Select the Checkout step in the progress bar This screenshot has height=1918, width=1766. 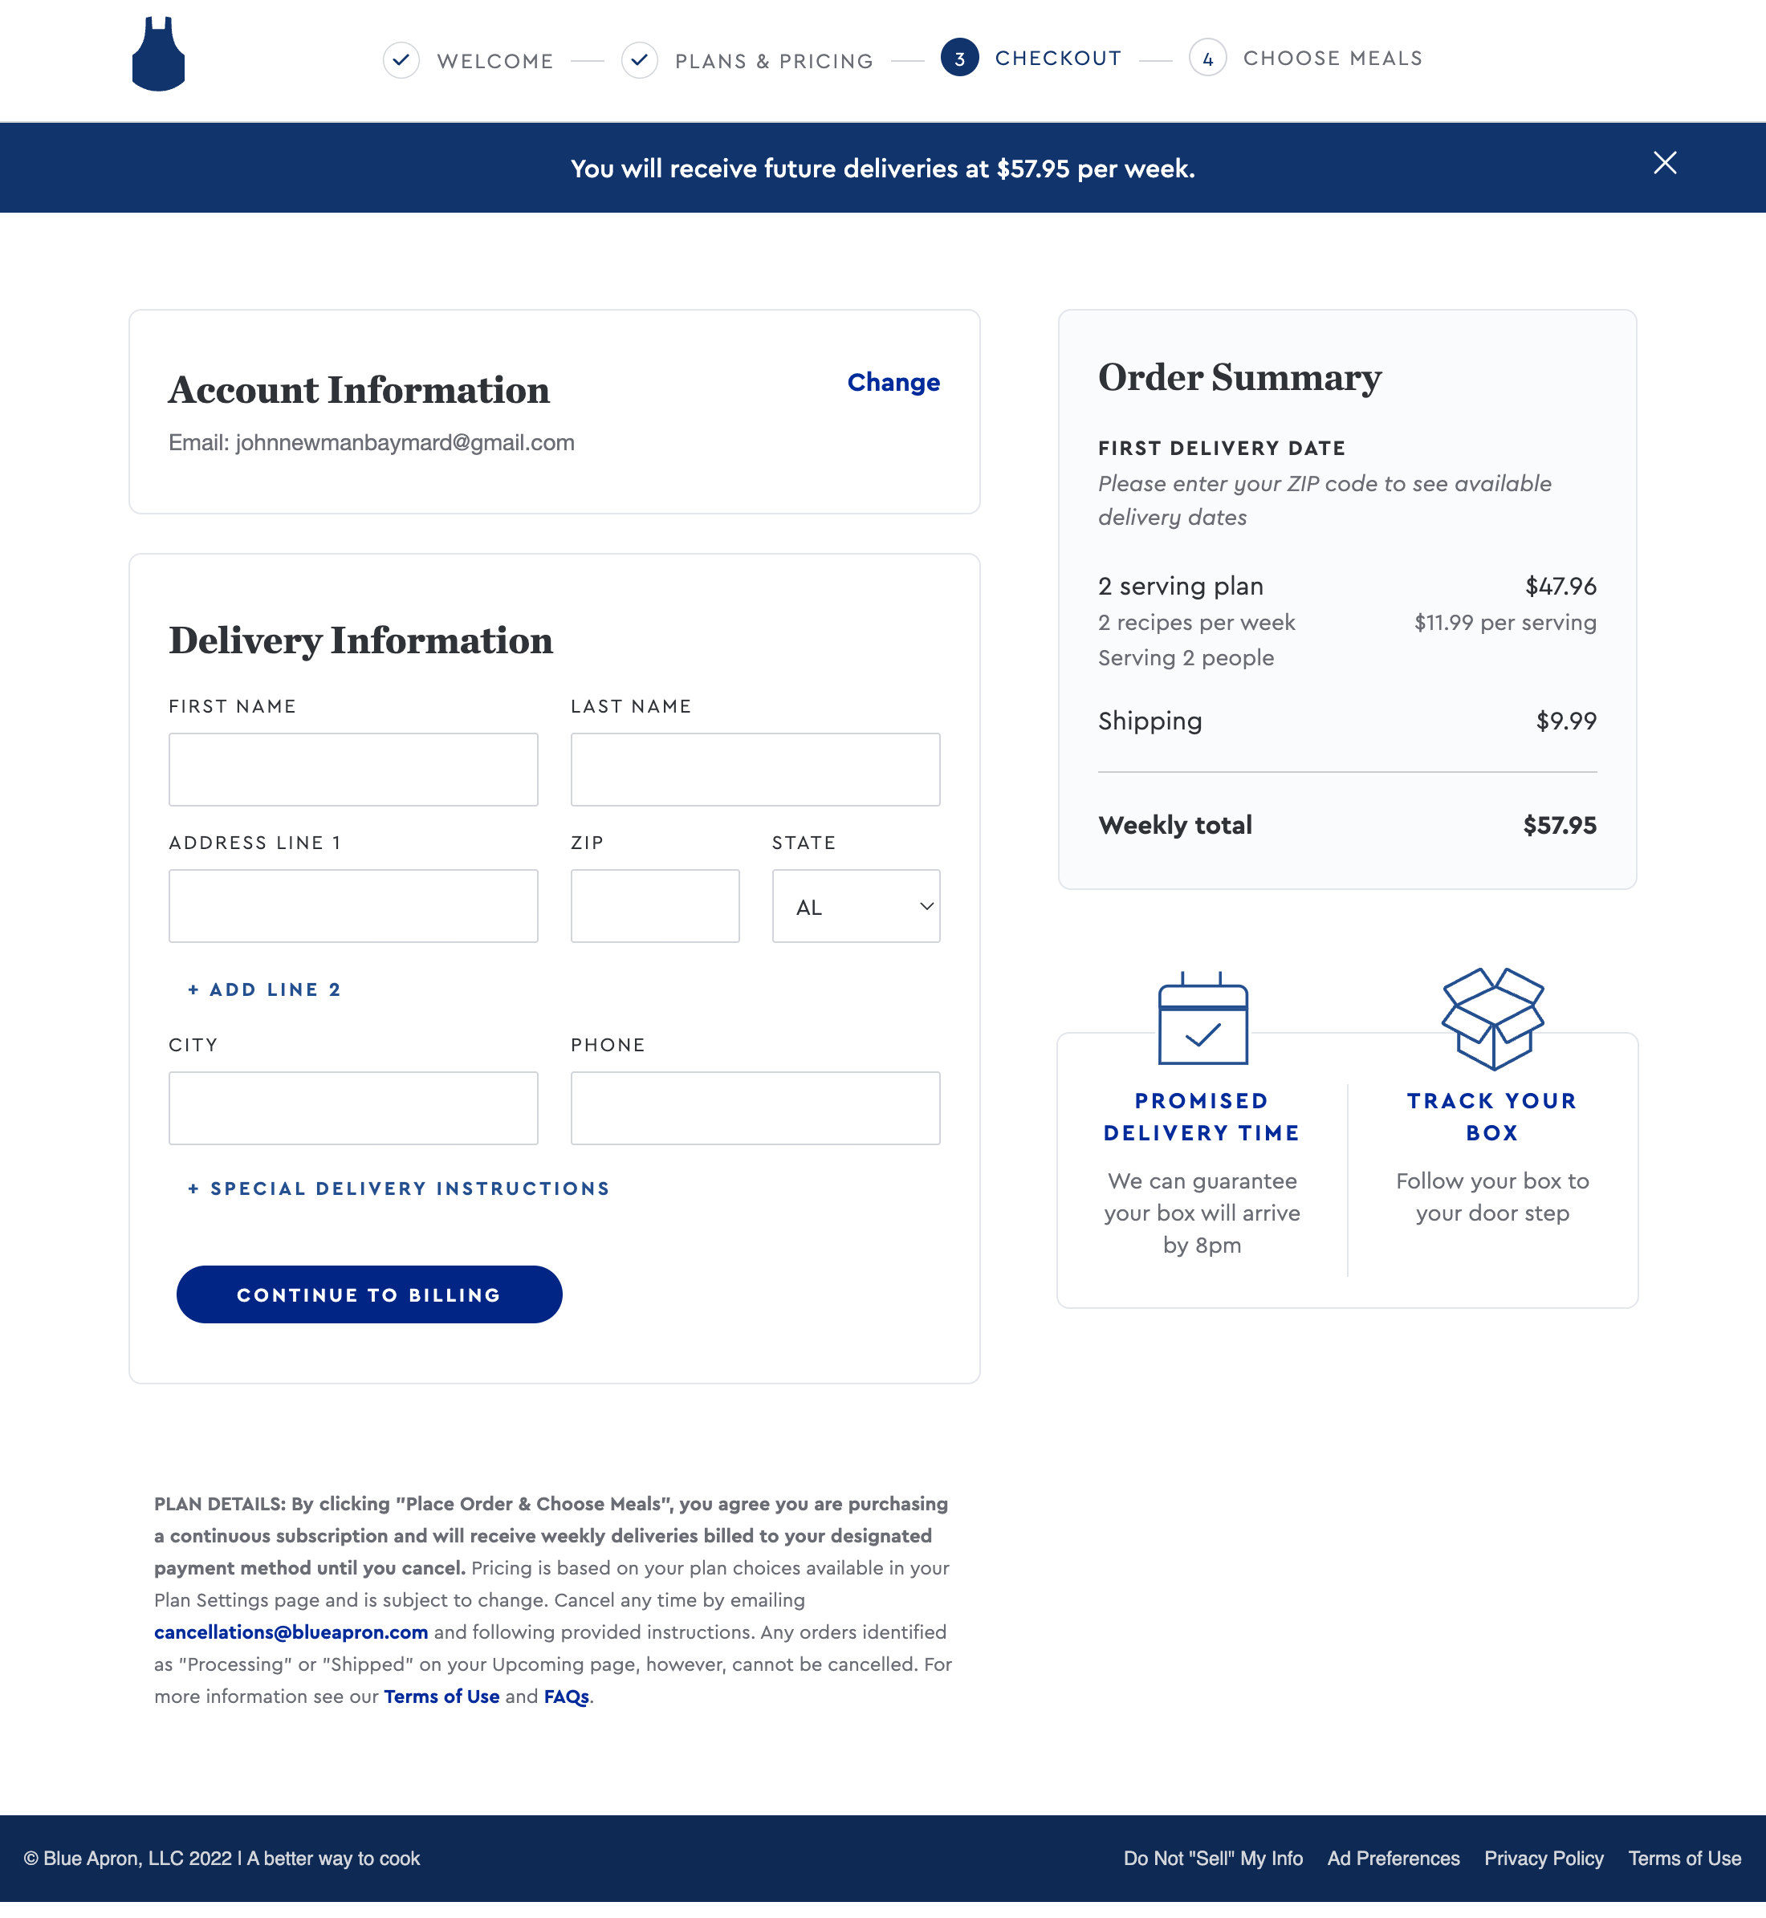(1058, 57)
